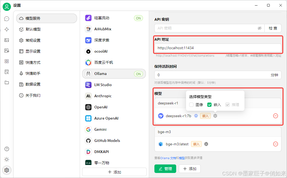Viewport: 287px width, 178px height.
Task: Click 嵌入 tag on deepseek-r1:7b row
Action: [205, 116]
